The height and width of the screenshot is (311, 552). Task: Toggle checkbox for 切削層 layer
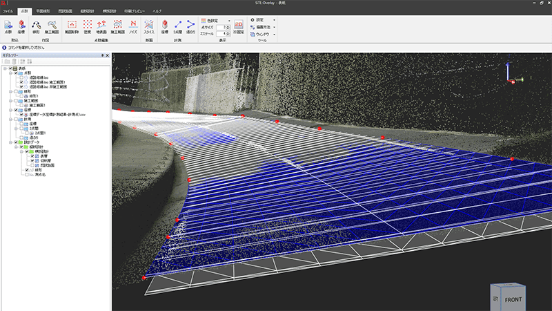click(x=32, y=160)
